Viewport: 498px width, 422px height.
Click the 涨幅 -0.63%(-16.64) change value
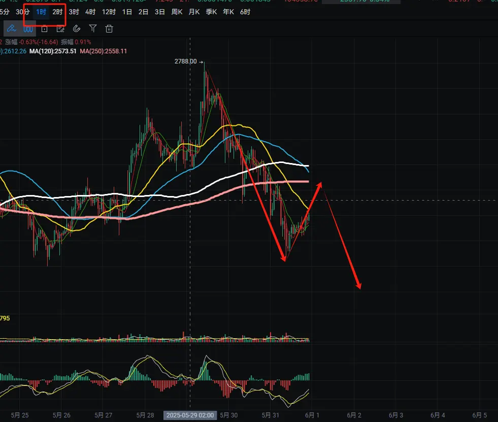point(31,42)
